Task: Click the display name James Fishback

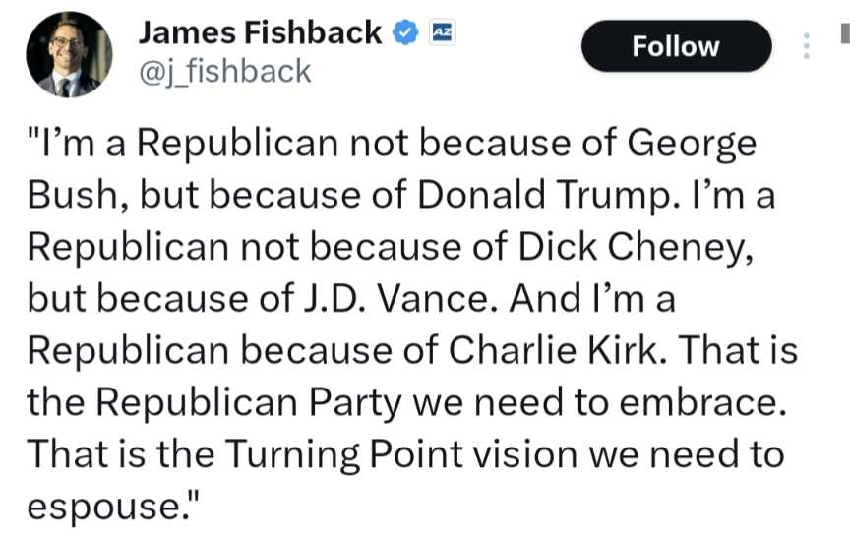Action: (x=260, y=32)
